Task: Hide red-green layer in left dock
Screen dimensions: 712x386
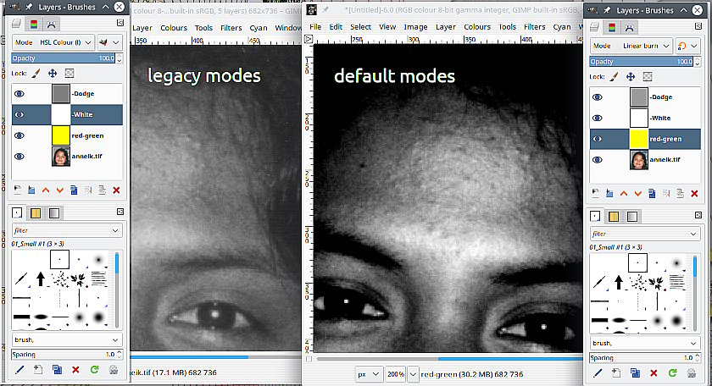Action: (x=19, y=135)
